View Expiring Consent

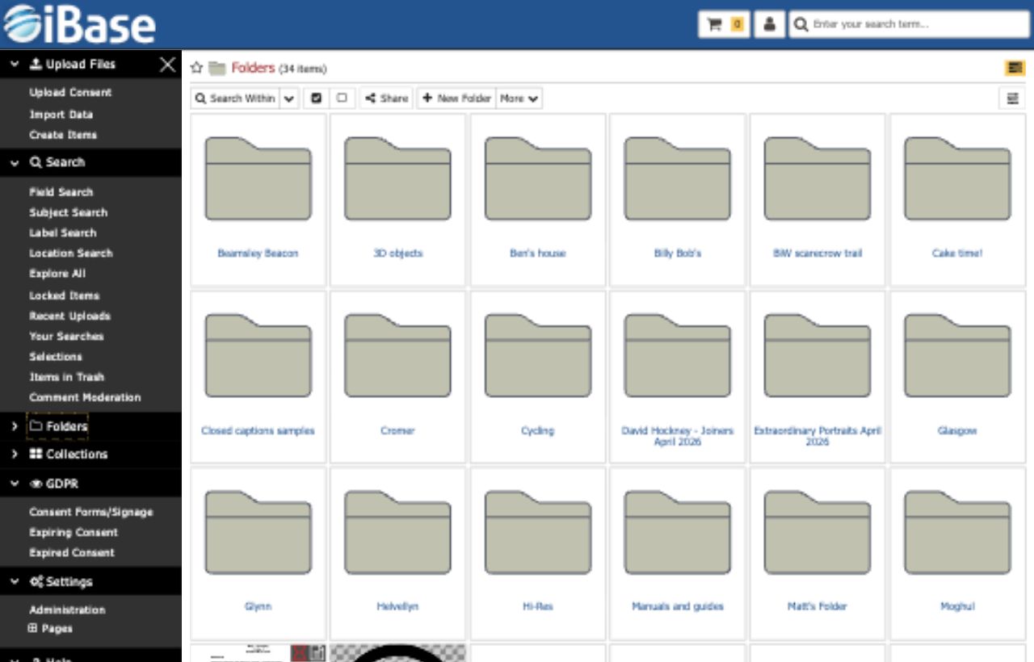coord(74,533)
